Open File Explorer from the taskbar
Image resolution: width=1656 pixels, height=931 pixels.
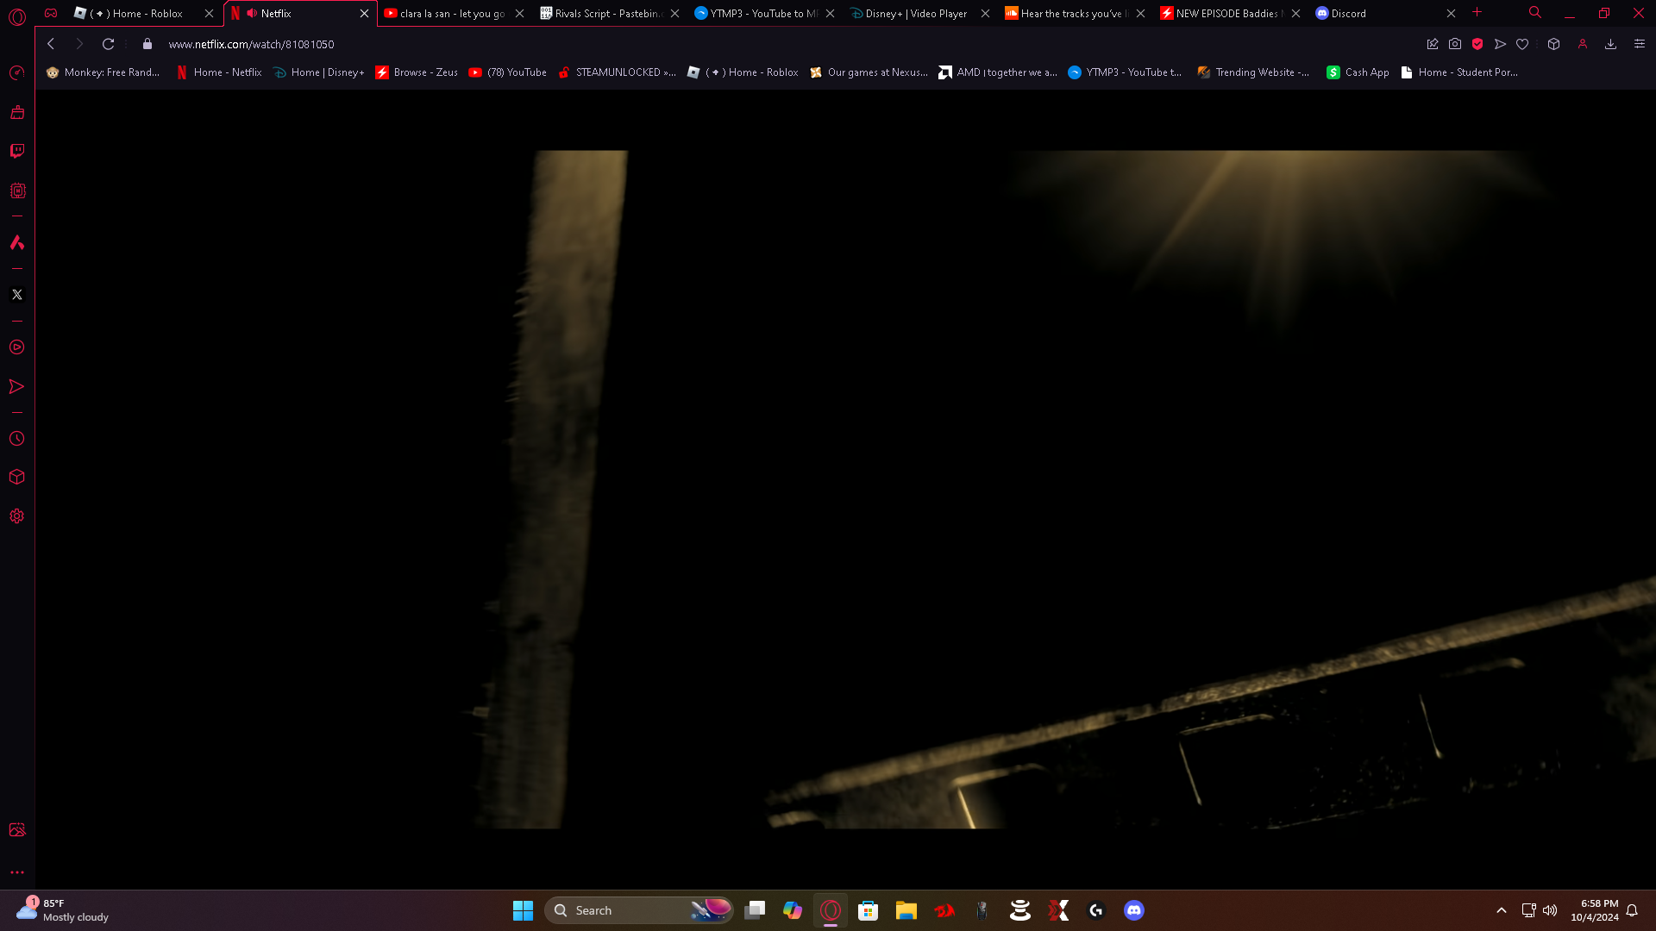click(906, 910)
